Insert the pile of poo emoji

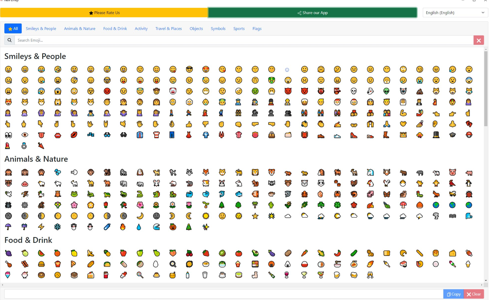pos(420,91)
